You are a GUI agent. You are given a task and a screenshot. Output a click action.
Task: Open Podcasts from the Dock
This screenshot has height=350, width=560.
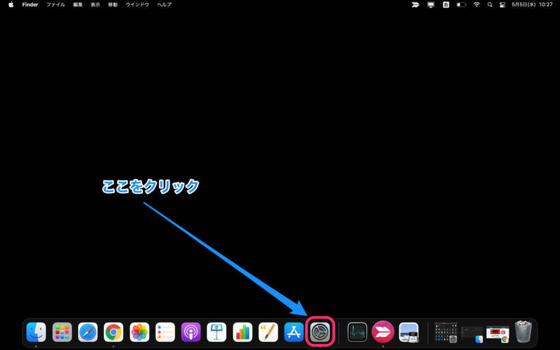pyautogui.click(x=191, y=332)
